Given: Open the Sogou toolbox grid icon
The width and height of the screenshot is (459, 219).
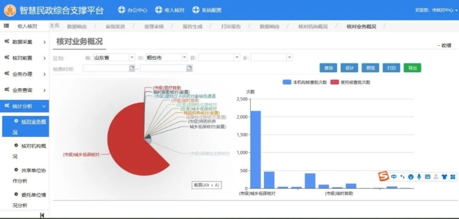Looking at the screenshot, I should [453, 177].
